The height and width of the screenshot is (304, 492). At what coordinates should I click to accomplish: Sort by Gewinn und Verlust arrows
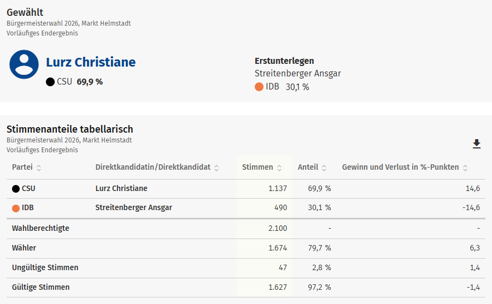pos(465,168)
